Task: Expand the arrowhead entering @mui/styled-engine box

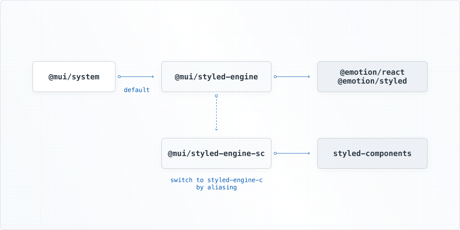Action: pyautogui.click(x=152, y=76)
